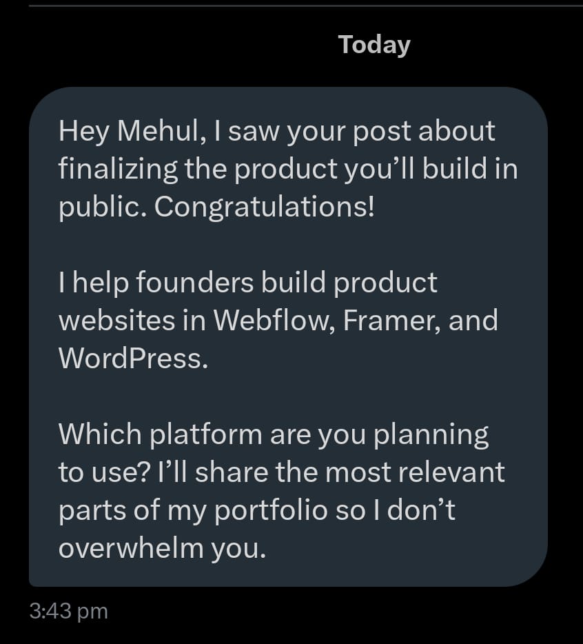The image size is (583, 644).
Task: Click the word "WordPress" in the message
Action: point(132,359)
